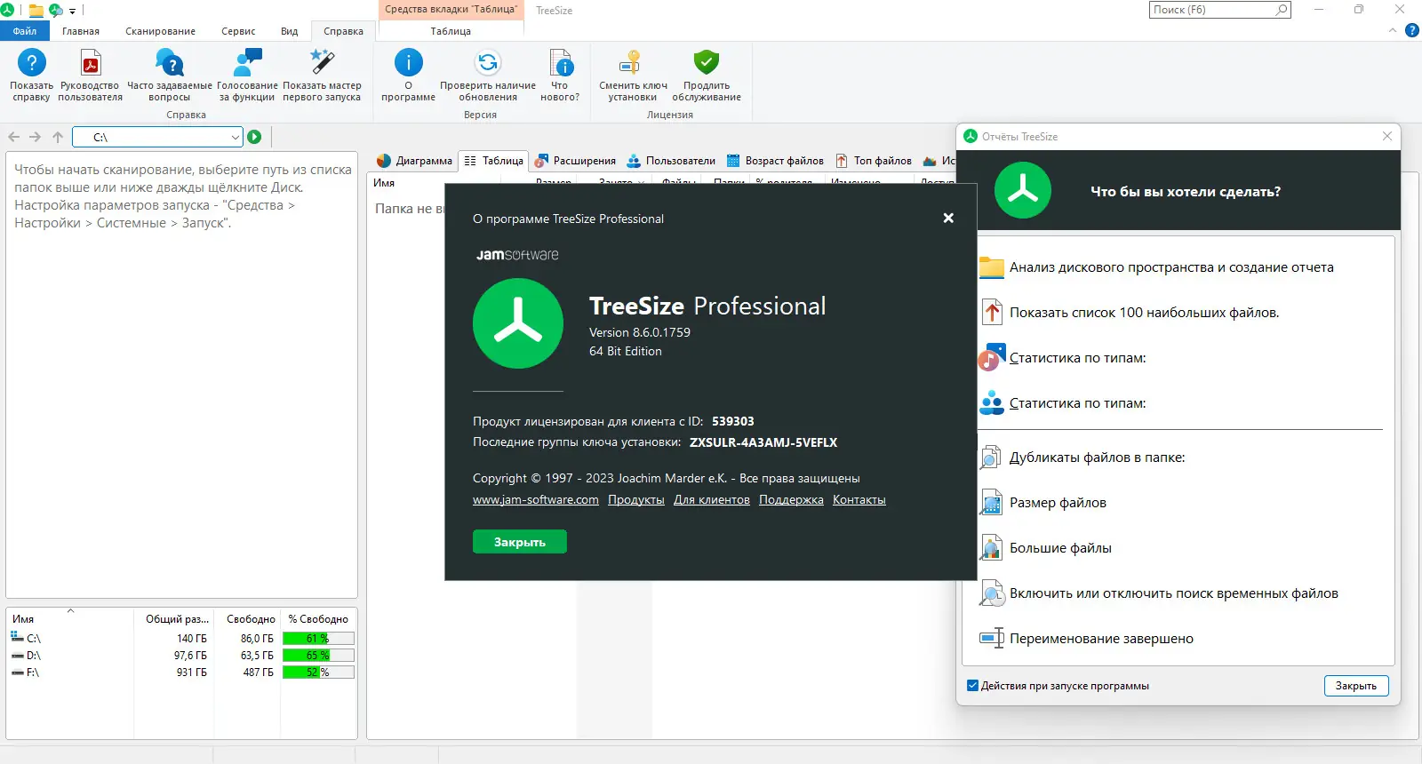Open the Файл menu tab

click(x=25, y=31)
